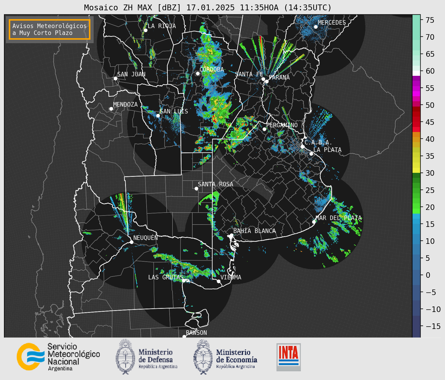Click the SANTA ROSA label text
This screenshot has height=380, width=445.
[216, 184]
